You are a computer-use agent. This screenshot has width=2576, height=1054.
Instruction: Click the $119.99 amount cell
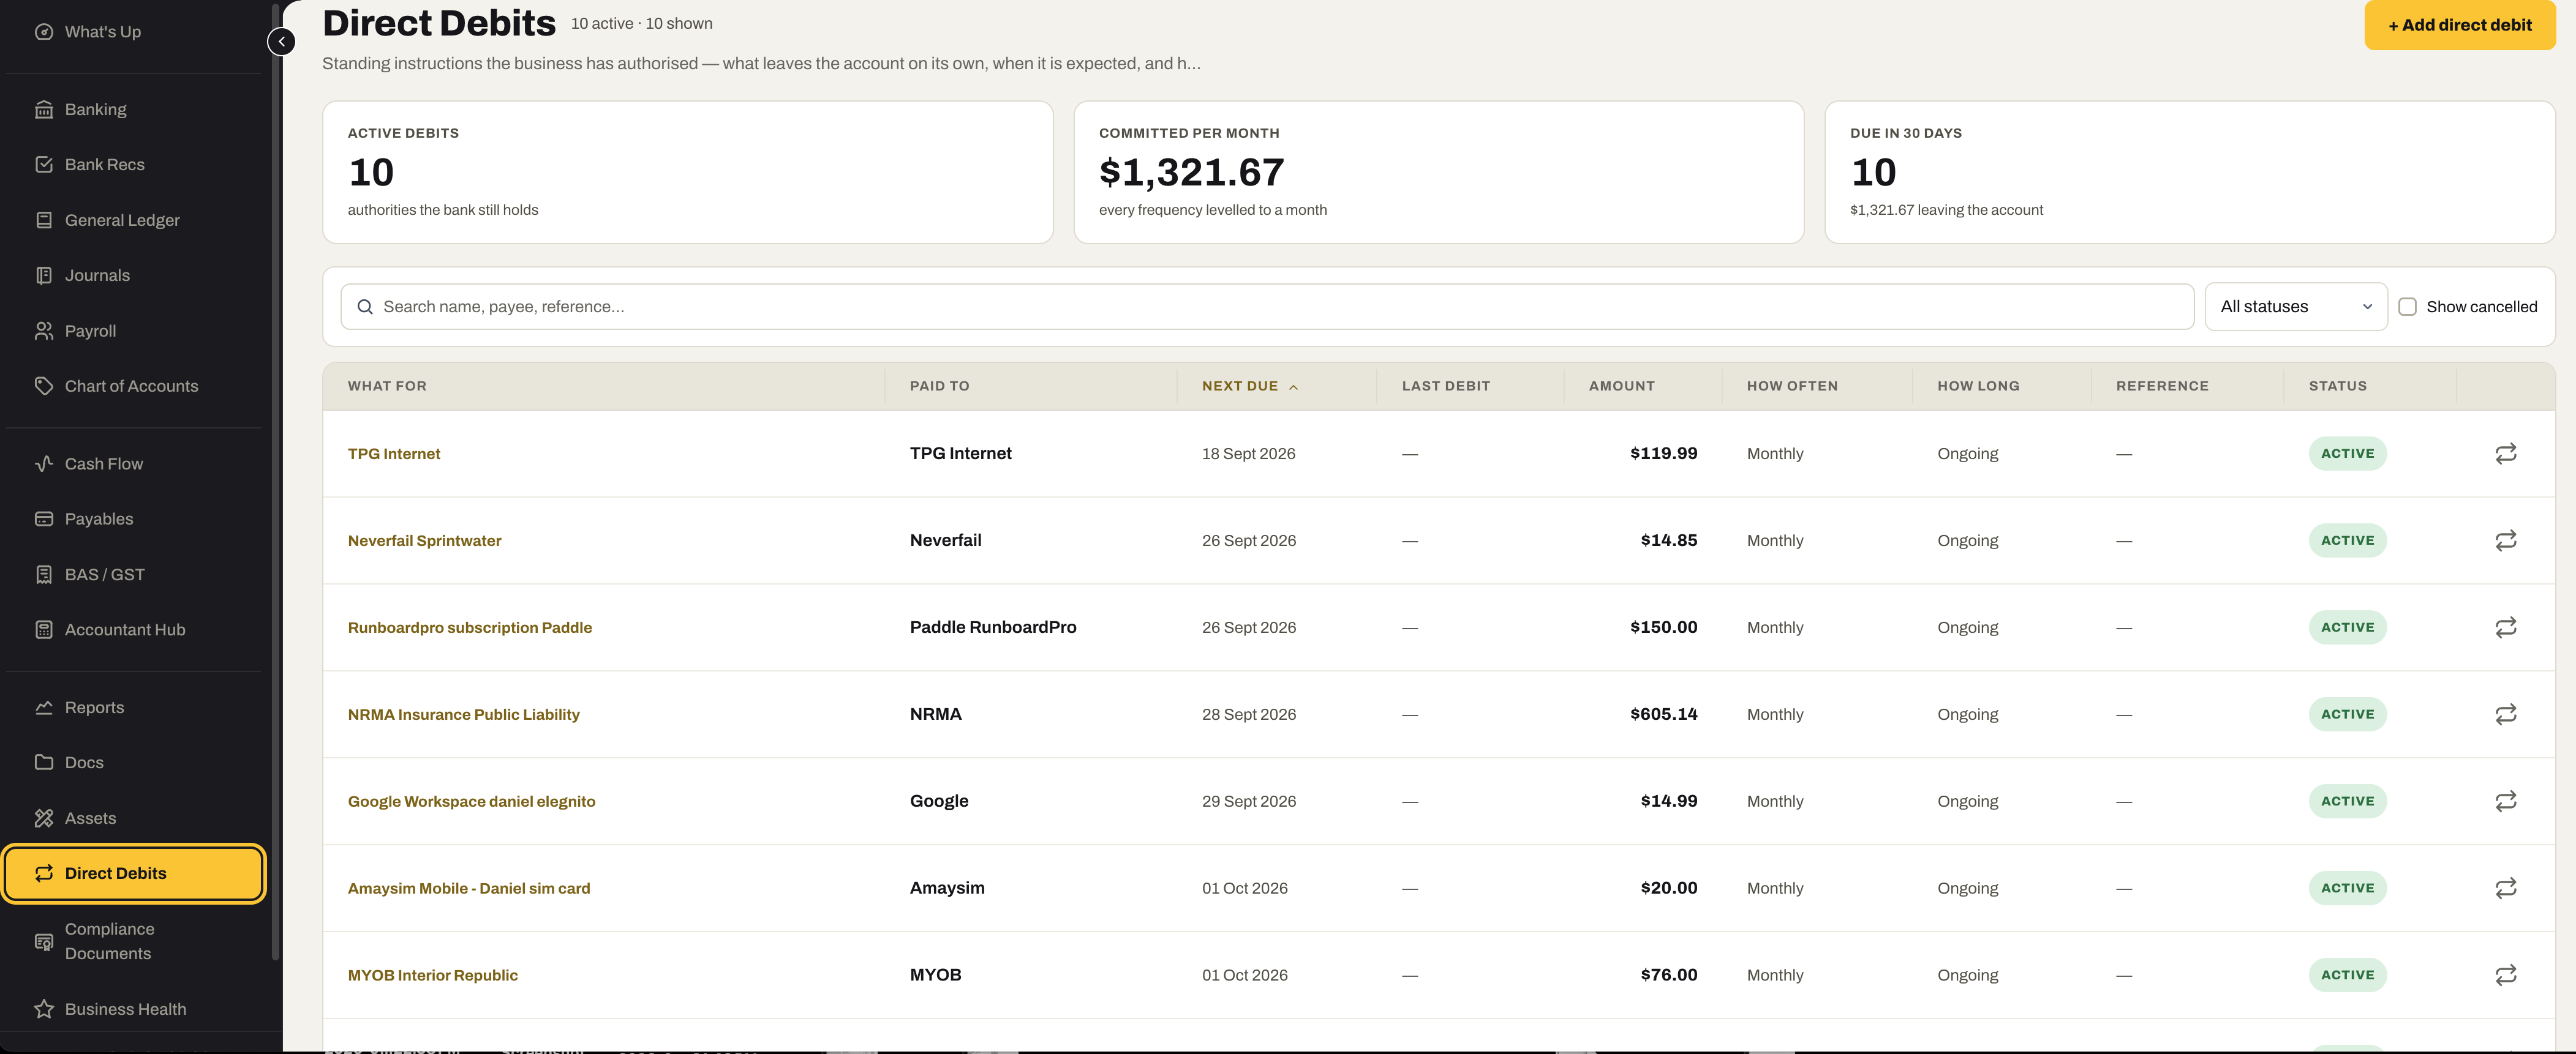point(1663,454)
